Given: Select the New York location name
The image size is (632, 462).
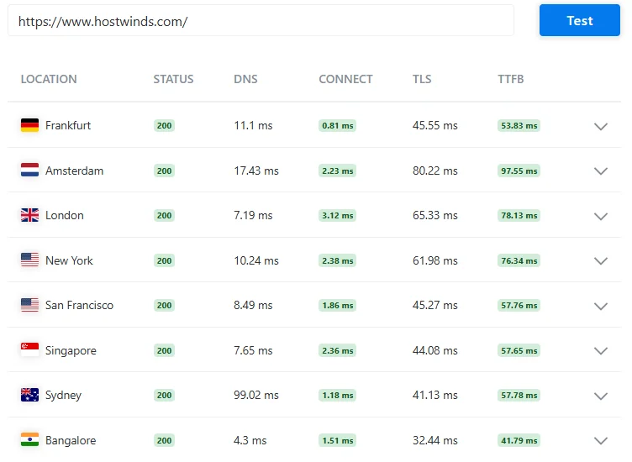Looking at the screenshot, I should coord(69,260).
